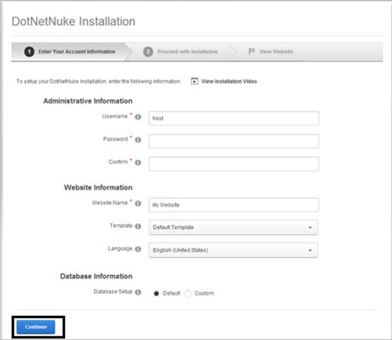Click the step 2 number circle
The width and height of the screenshot is (392, 340).
pyautogui.click(x=148, y=51)
